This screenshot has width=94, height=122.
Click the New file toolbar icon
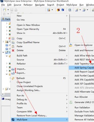5,10
